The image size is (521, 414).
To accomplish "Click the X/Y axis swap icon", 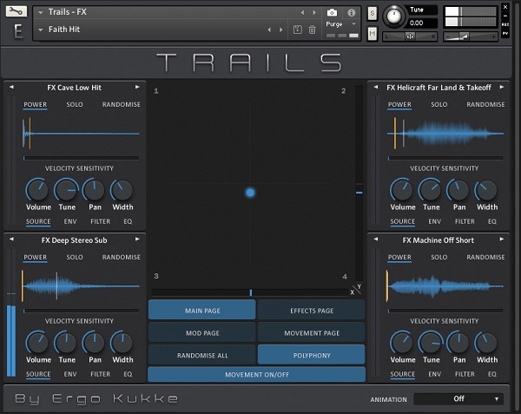I will 356,290.
